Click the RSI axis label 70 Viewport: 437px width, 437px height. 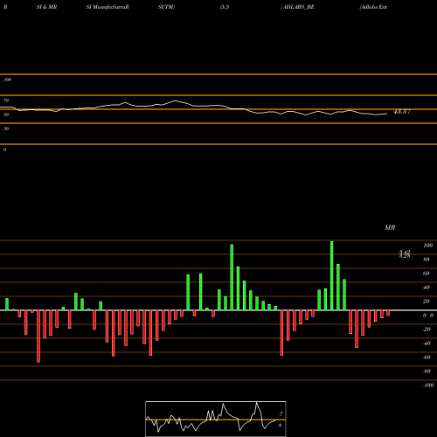[6, 101]
